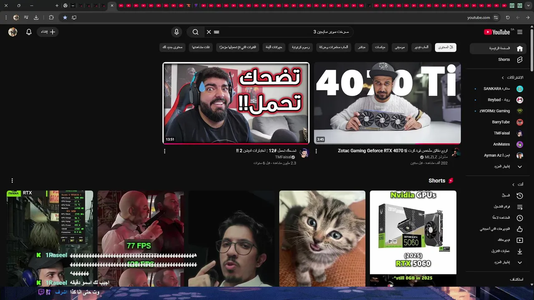Screen dimensions: 534x300
Task: Select the New to you (محتوى جديد لك) chip
Action: (173, 47)
